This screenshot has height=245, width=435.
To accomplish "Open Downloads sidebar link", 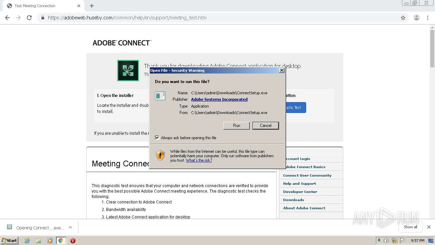I will 293,200.
